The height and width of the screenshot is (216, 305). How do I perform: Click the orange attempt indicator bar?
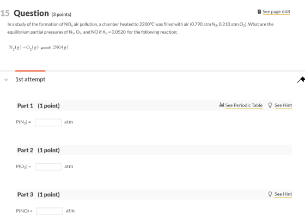click(30, 71)
